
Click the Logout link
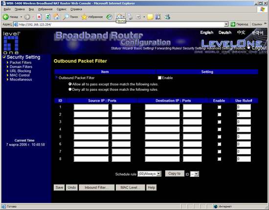259,48
